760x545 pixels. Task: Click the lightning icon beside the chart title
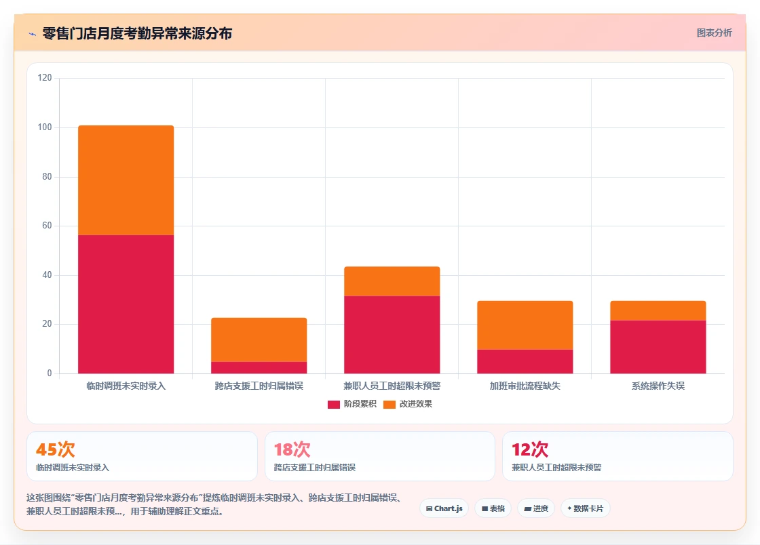(x=33, y=34)
